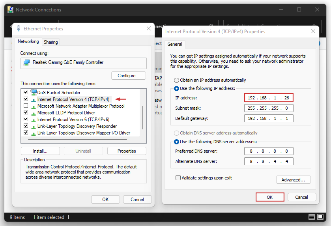Image resolution: width=331 pixels, height=226 pixels.
Task: Cancel the Ethernet Properties dialog
Action: tap(137, 200)
